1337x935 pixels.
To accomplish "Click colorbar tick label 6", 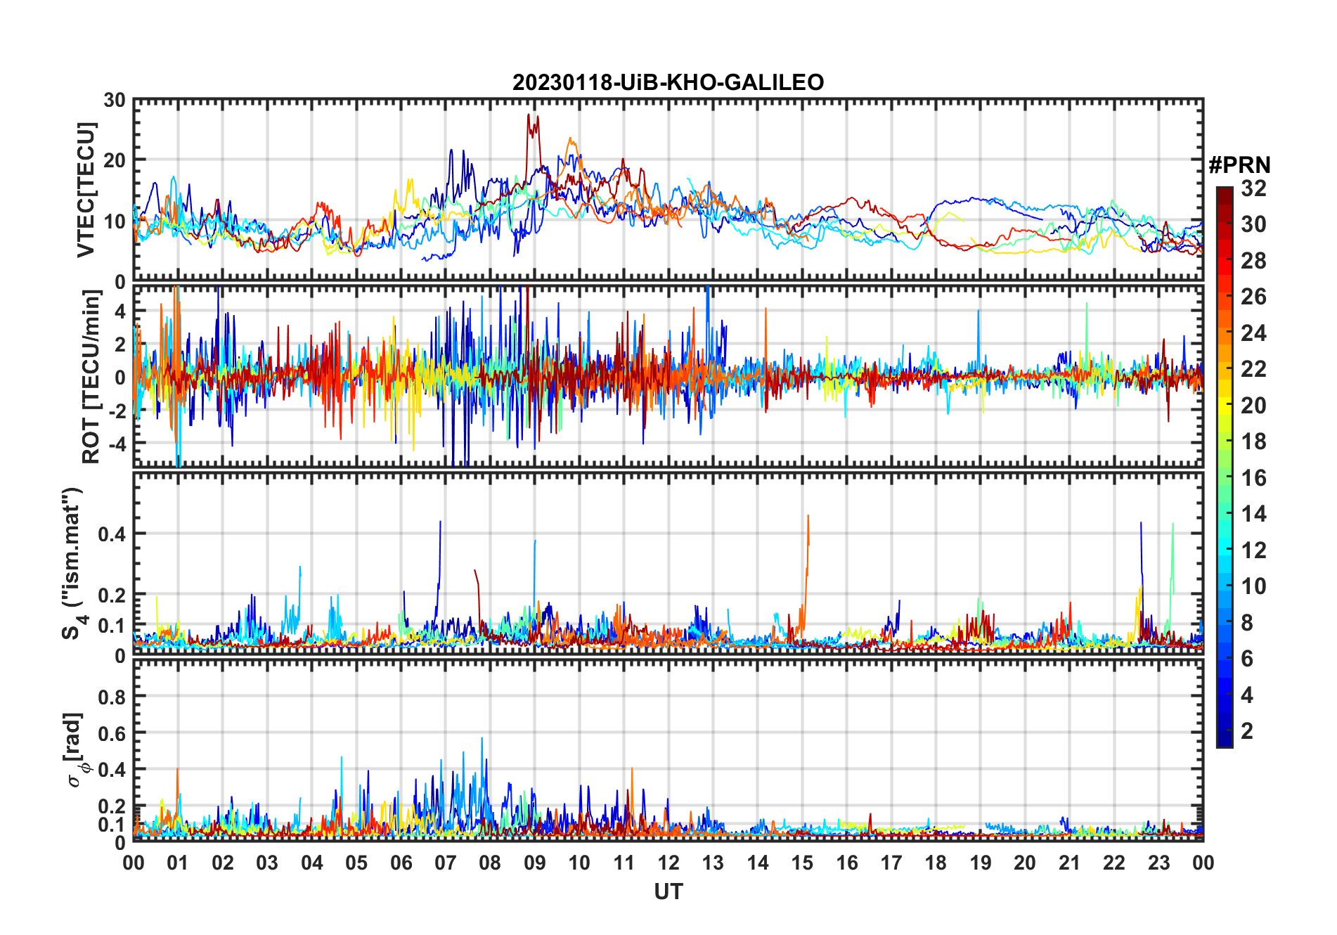I will coord(1247,659).
